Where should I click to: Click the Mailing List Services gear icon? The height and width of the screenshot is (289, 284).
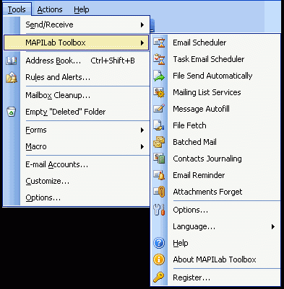pyautogui.click(x=159, y=92)
